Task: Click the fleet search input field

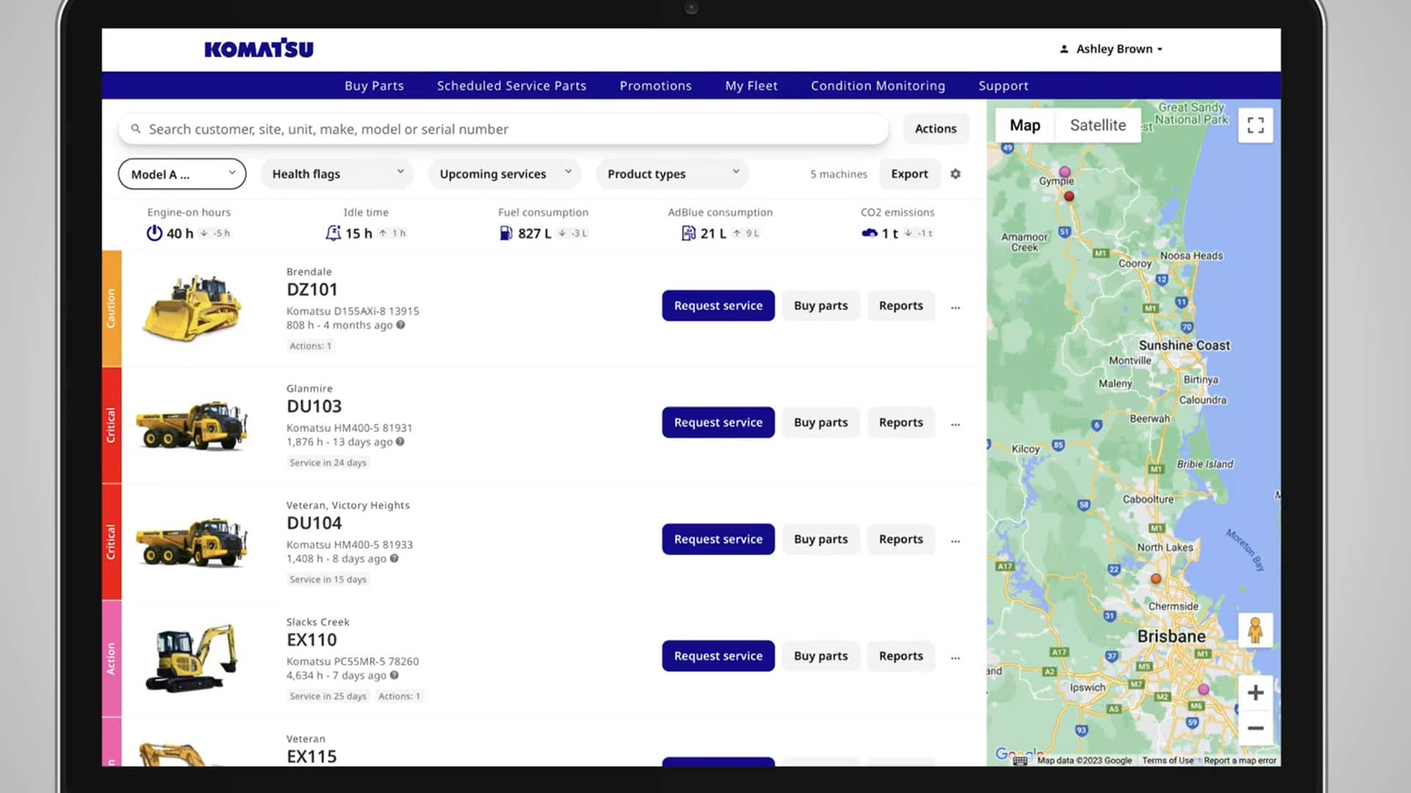Action: pos(503,129)
